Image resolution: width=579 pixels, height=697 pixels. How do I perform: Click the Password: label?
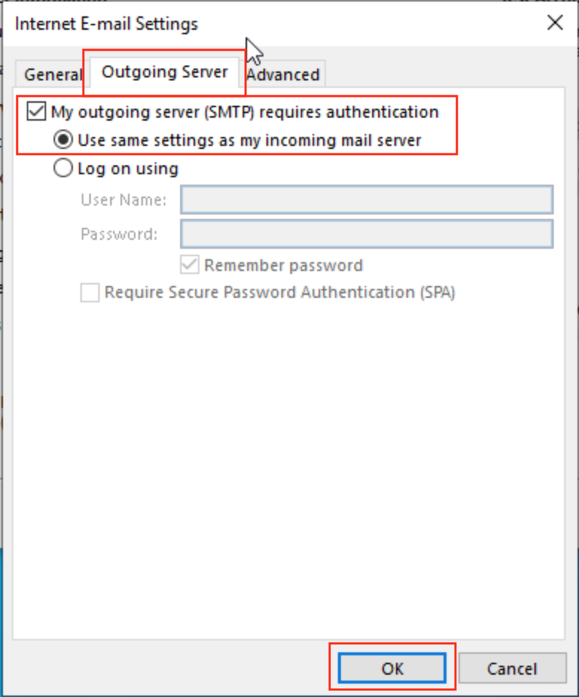tap(119, 234)
